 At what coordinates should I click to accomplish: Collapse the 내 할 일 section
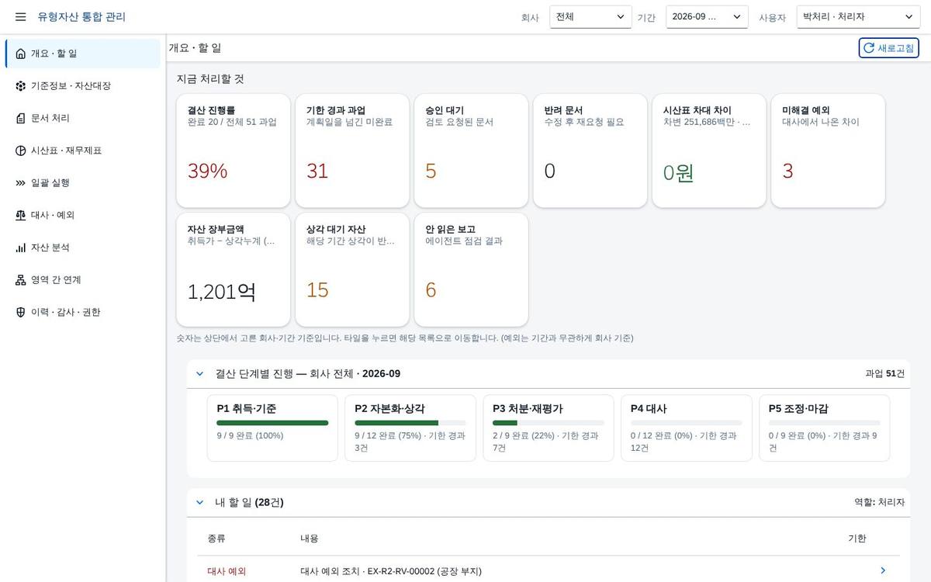tap(199, 503)
